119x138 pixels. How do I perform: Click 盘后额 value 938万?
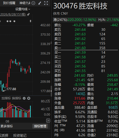113,107
